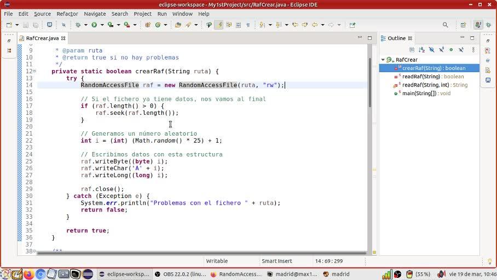This screenshot has width=497, height=280.
Task: Toggle alphabetical Sort in the Outline view
Action: pos(421,50)
